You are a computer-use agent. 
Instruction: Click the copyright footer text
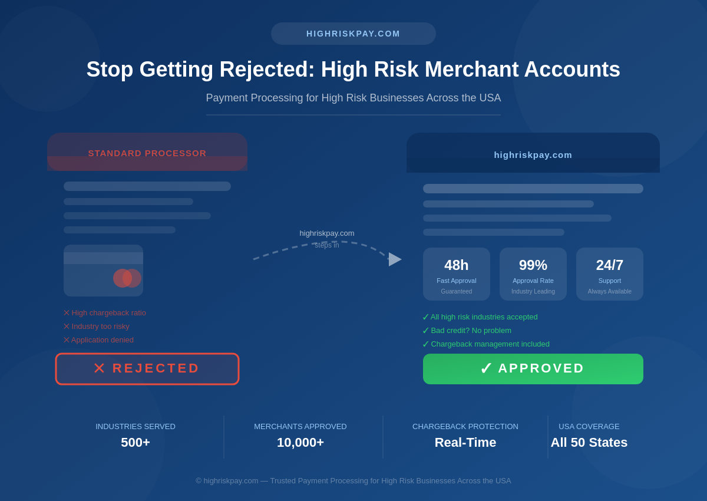(353, 481)
